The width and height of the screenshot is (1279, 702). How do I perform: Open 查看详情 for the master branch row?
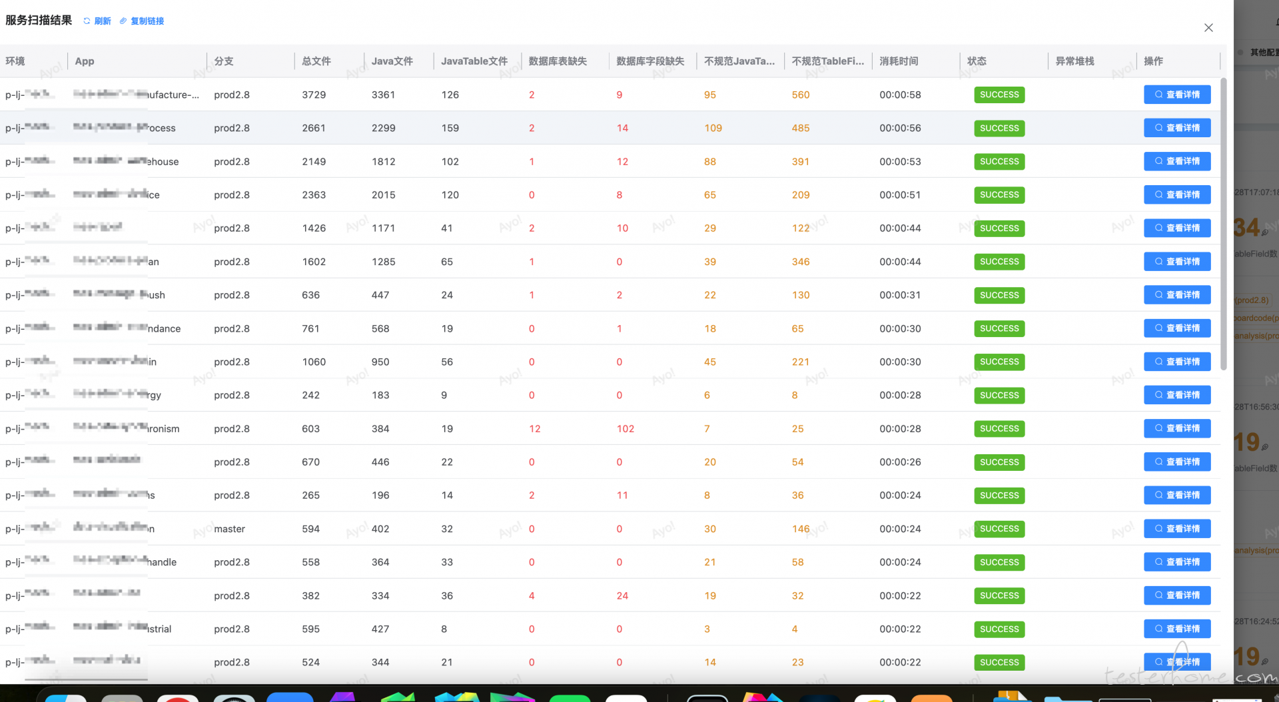pyautogui.click(x=1177, y=529)
